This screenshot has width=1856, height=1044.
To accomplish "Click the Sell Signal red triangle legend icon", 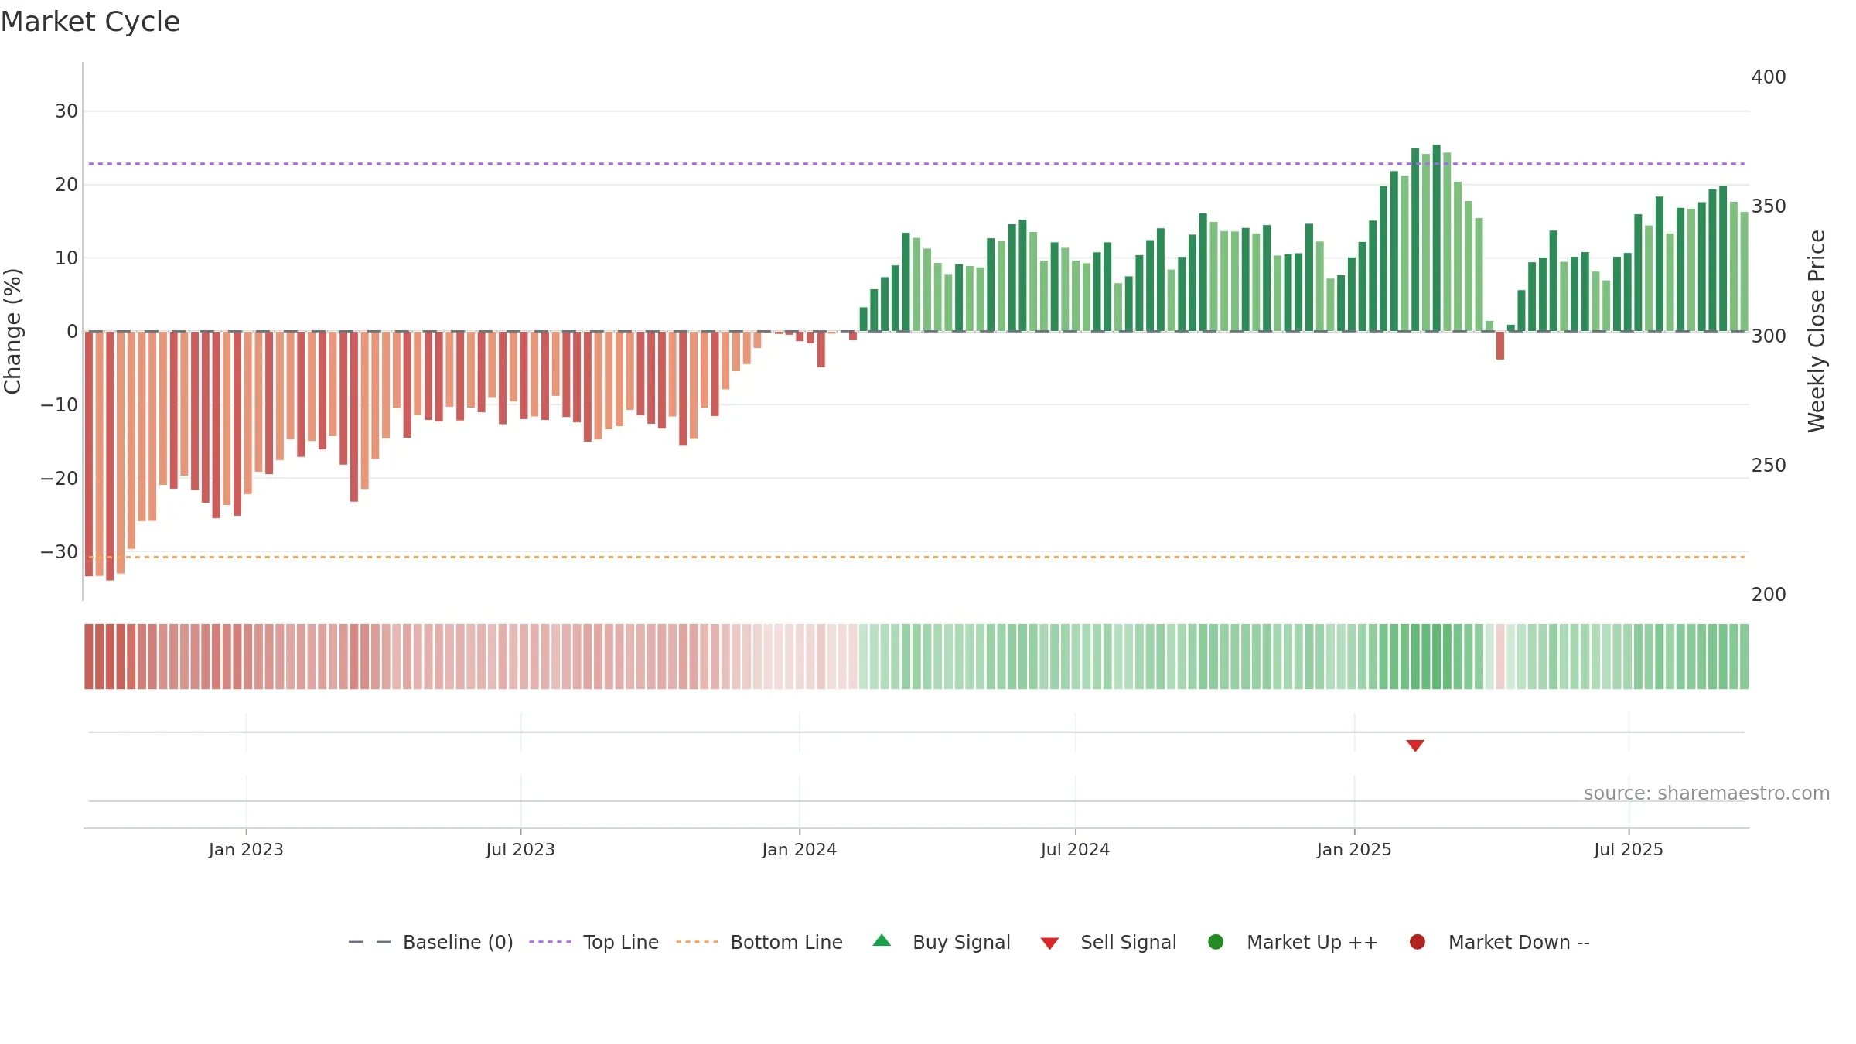I will pyautogui.click(x=1049, y=943).
